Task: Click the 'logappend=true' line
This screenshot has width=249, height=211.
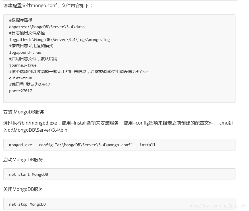Action: 25,53
